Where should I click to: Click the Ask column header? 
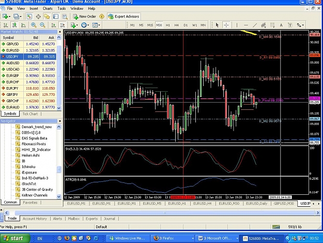click(x=48, y=38)
